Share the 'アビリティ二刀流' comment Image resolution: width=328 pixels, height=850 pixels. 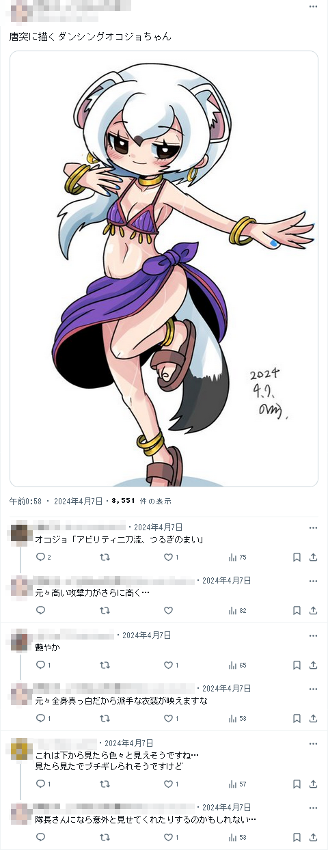pos(313,557)
